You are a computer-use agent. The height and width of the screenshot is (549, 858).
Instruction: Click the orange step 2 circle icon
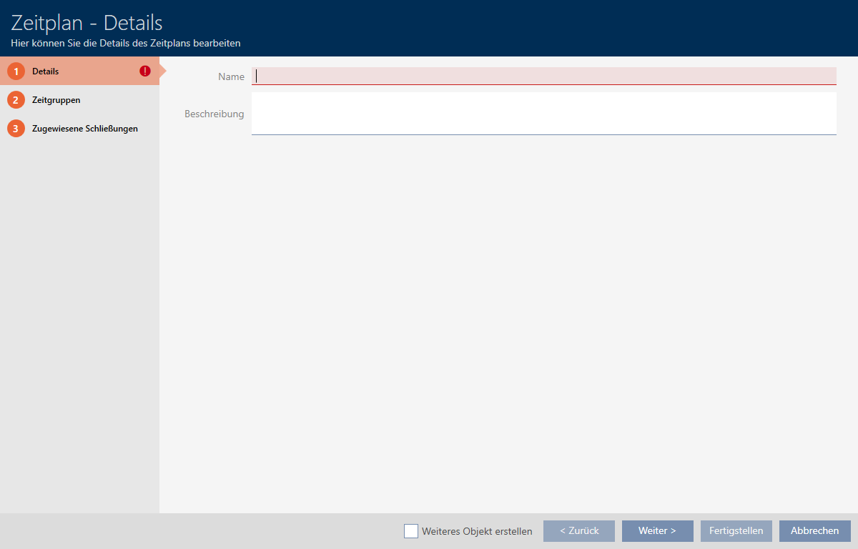pyautogui.click(x=16, y=100)
